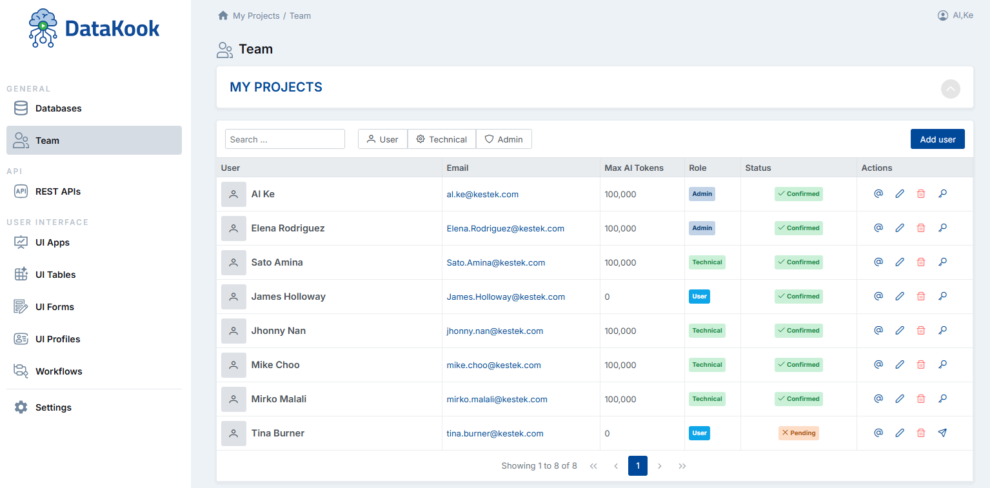
Task: Select Team in the navigation sidebar
Action: click(48, 140)
